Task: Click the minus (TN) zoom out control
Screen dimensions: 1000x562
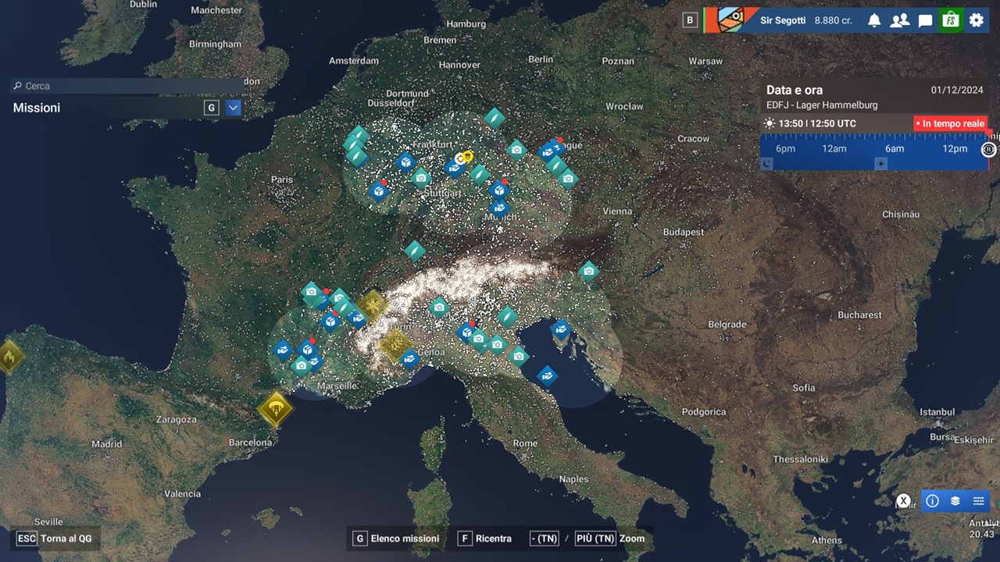Action: (544, 539)
